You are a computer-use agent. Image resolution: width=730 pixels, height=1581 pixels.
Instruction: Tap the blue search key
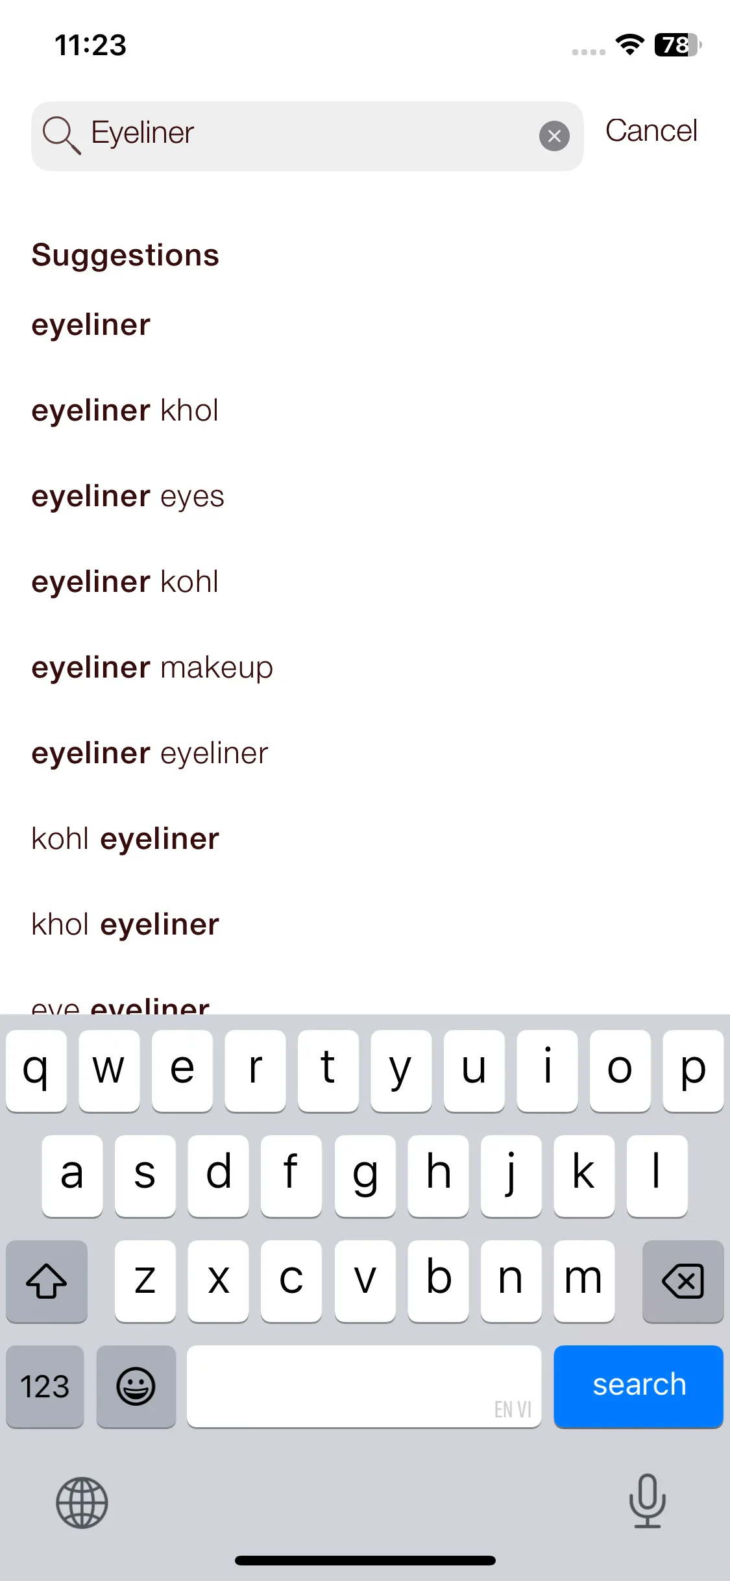pyautogui.click(x=639, y=1386)
